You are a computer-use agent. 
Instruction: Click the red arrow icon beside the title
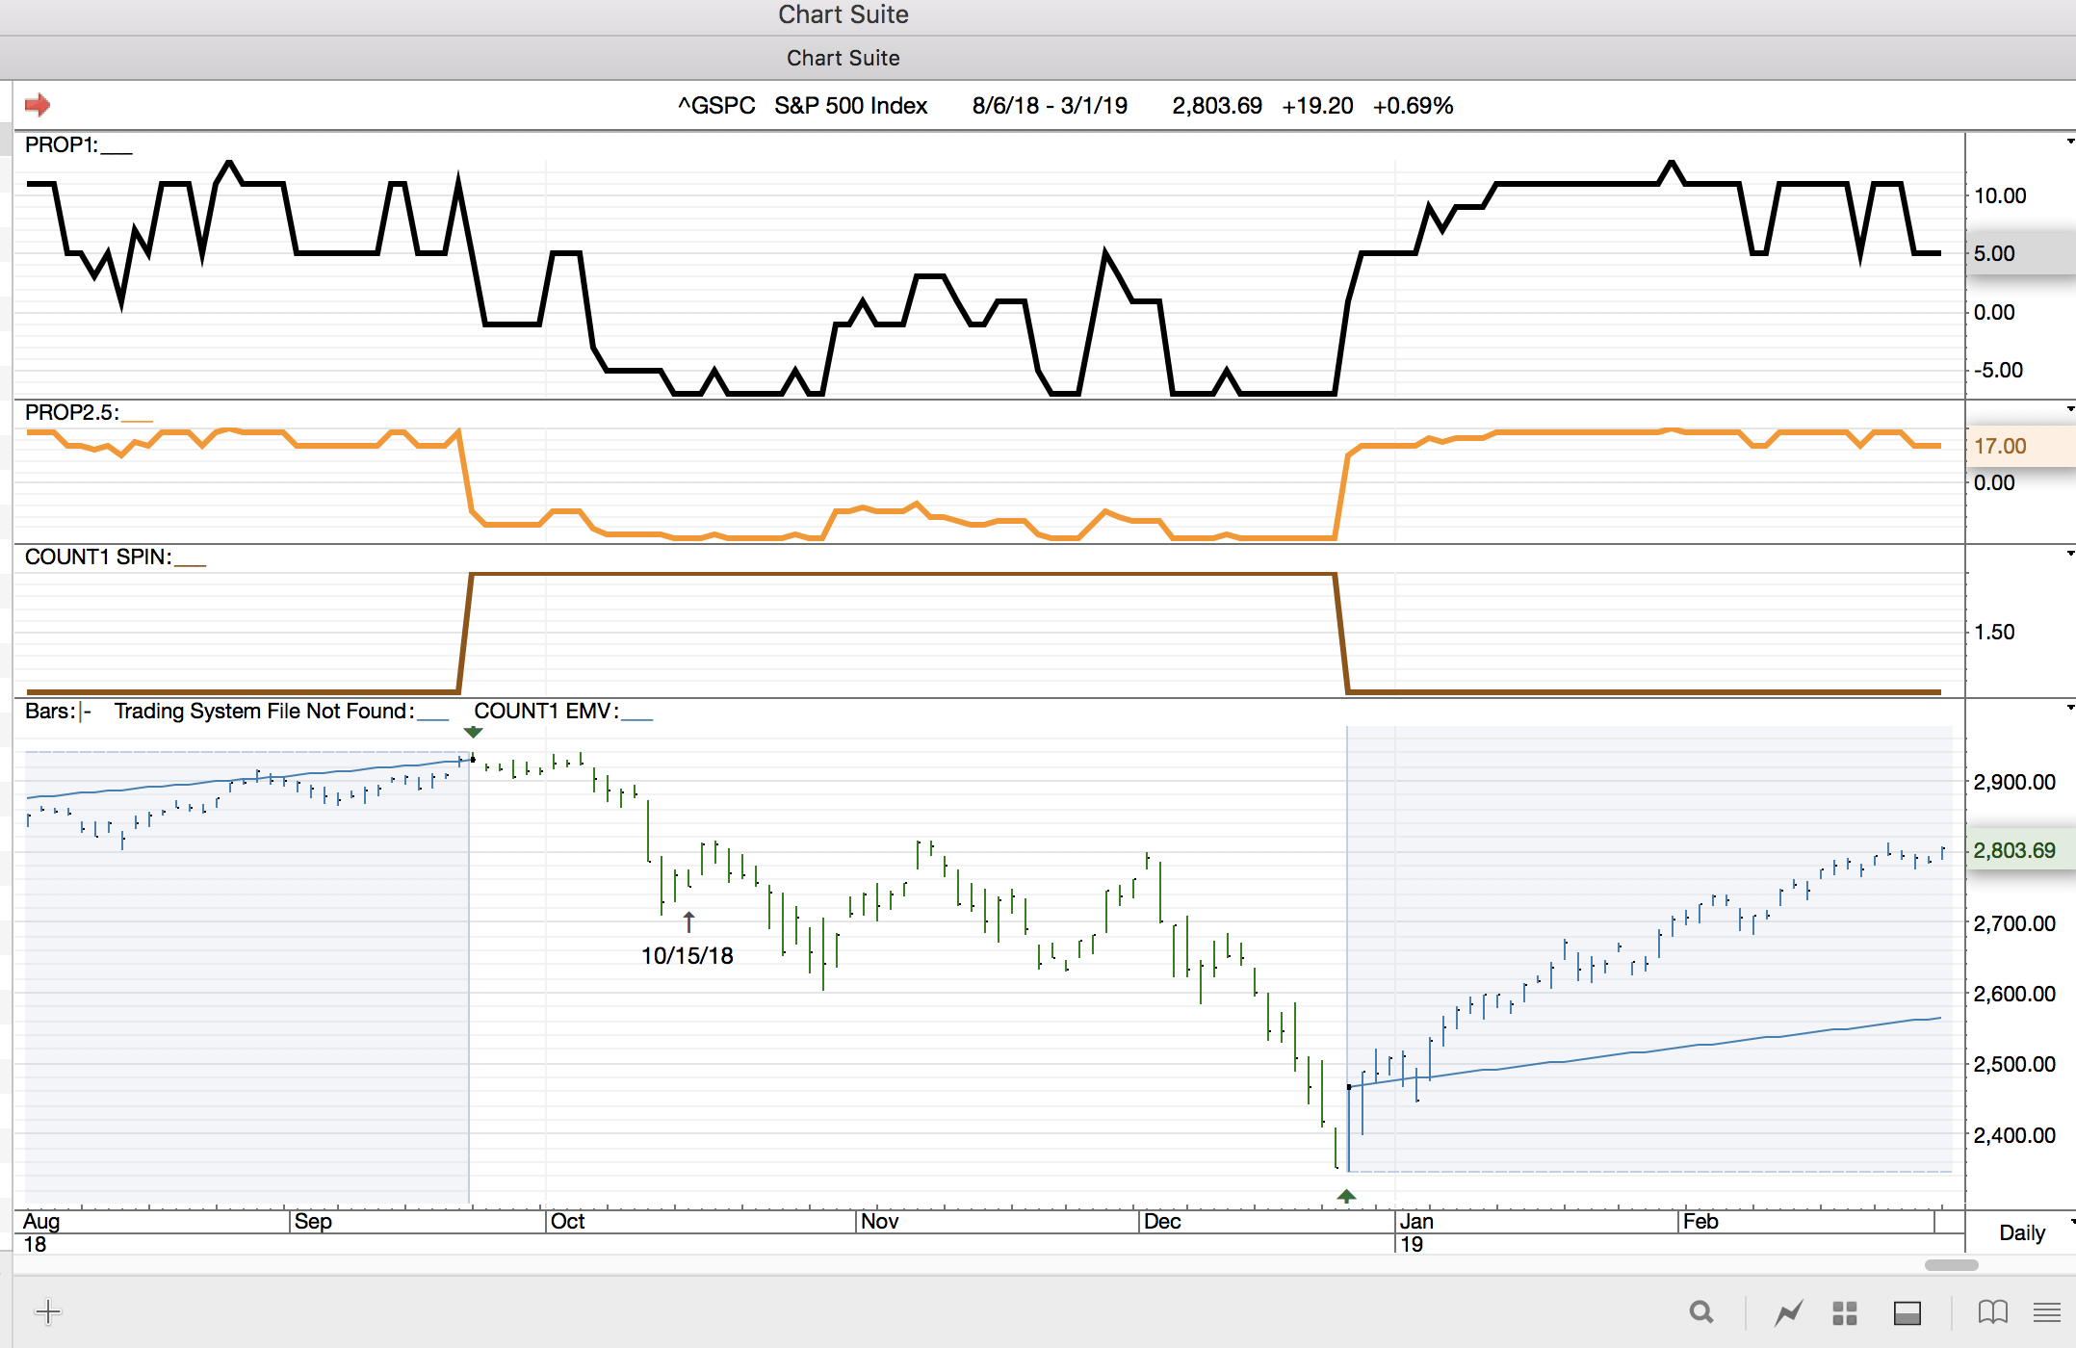(38, 104)
